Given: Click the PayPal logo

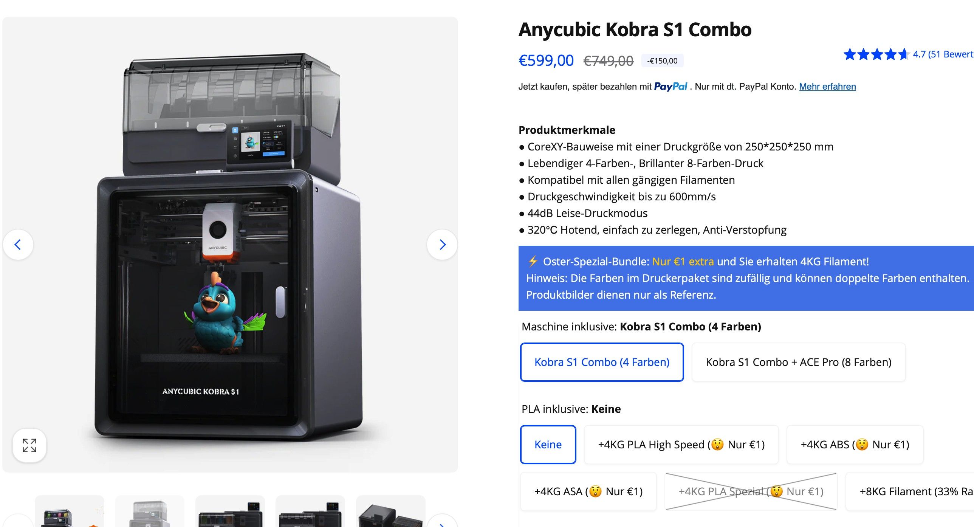Looking at the screenshot, I should click(670, 87).
